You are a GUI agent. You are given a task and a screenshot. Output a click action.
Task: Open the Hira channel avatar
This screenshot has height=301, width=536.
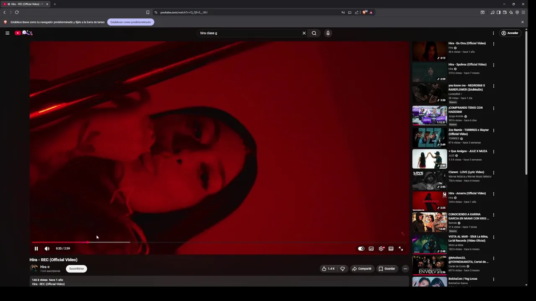point(34,268)
